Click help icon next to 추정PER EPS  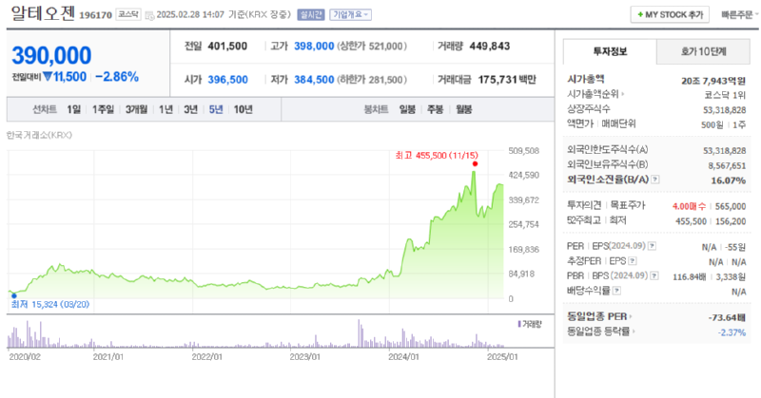pyautogui.click(x=633, y=261)
